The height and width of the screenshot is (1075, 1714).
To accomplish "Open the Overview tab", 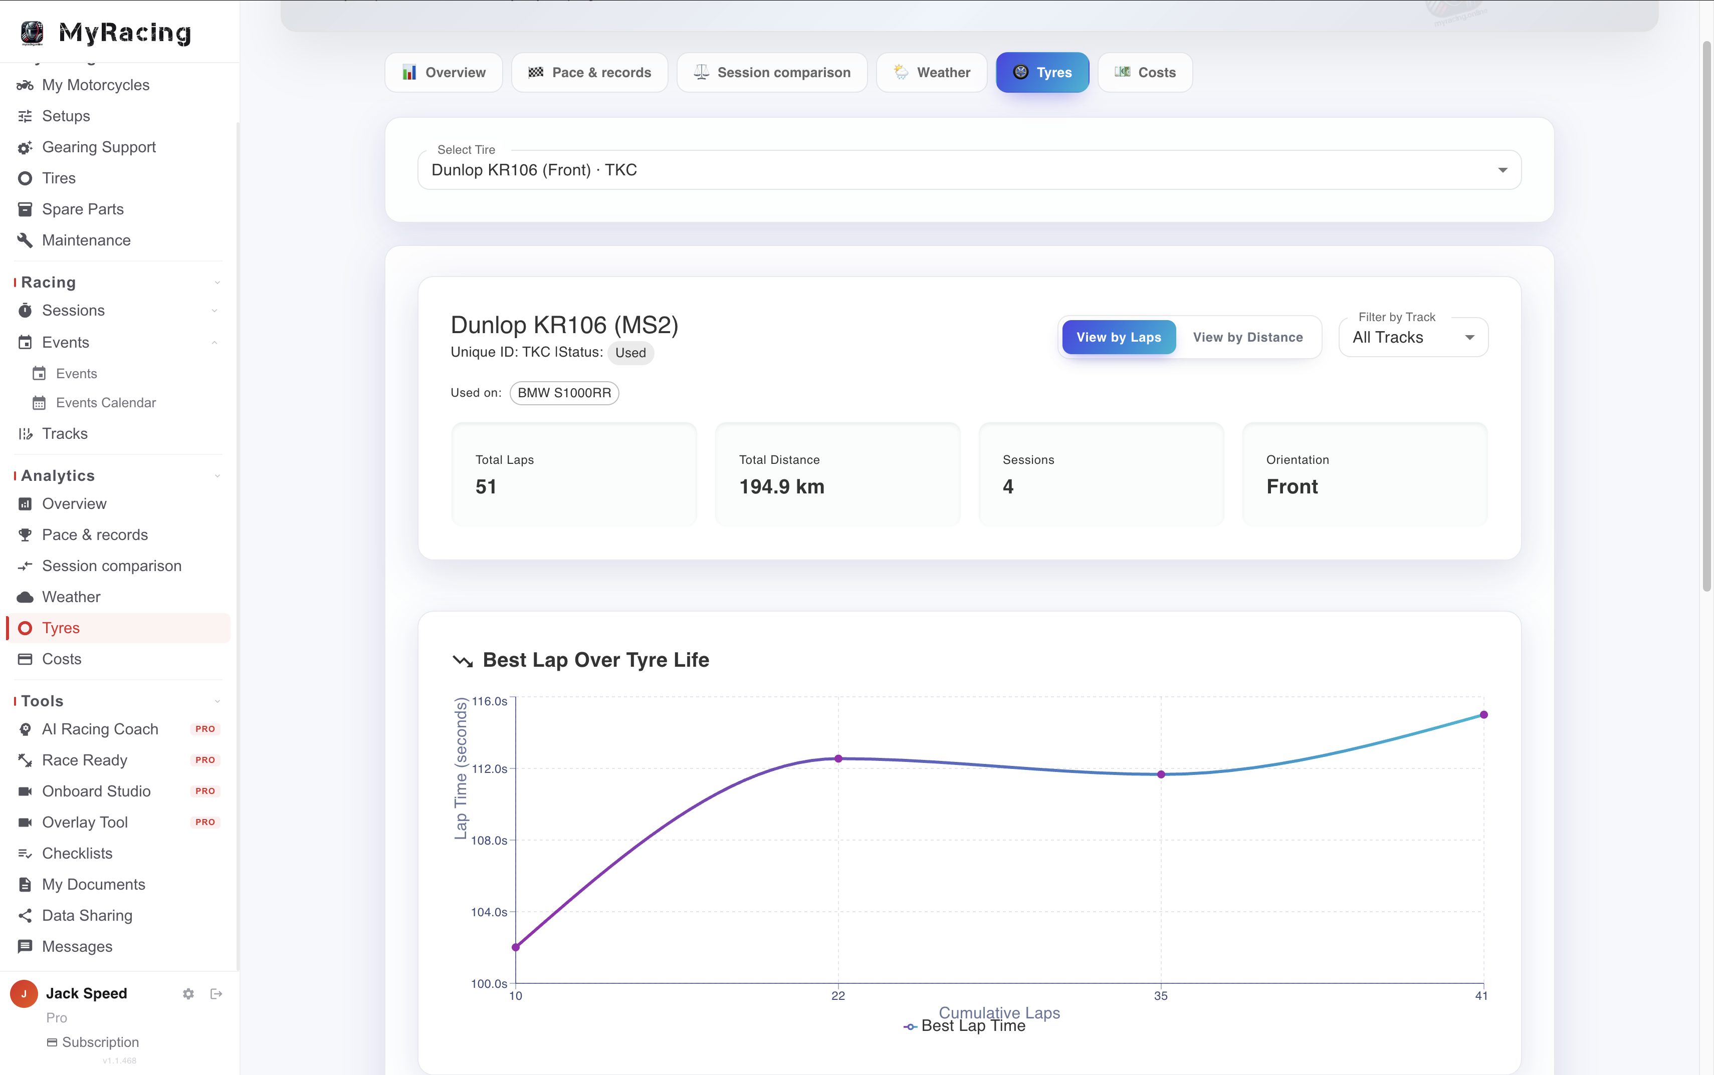I will tap(444, 73).
